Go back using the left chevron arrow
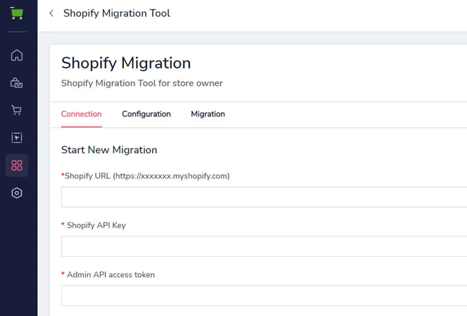The height and width of the screenshot is (316, 467). click(51, 13)
